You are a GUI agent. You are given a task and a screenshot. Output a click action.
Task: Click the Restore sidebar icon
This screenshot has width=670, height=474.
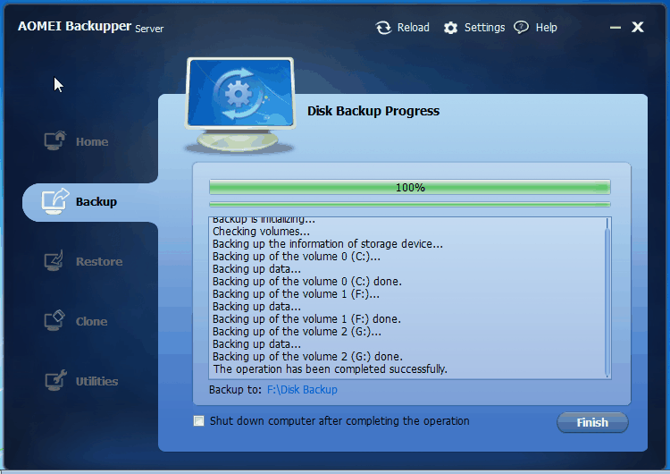(54, 260)
